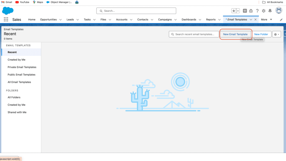The image size is (286, 161).
Task: Expand Leads tab dropdown chevron
Action: tap(78, 20)
